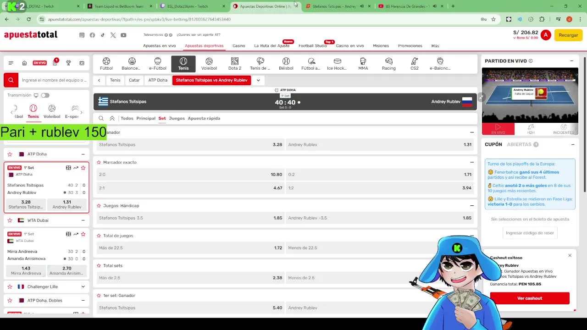The image size is (587, 330).
Task: Collapse the Cupón panel
Action: 573,144
